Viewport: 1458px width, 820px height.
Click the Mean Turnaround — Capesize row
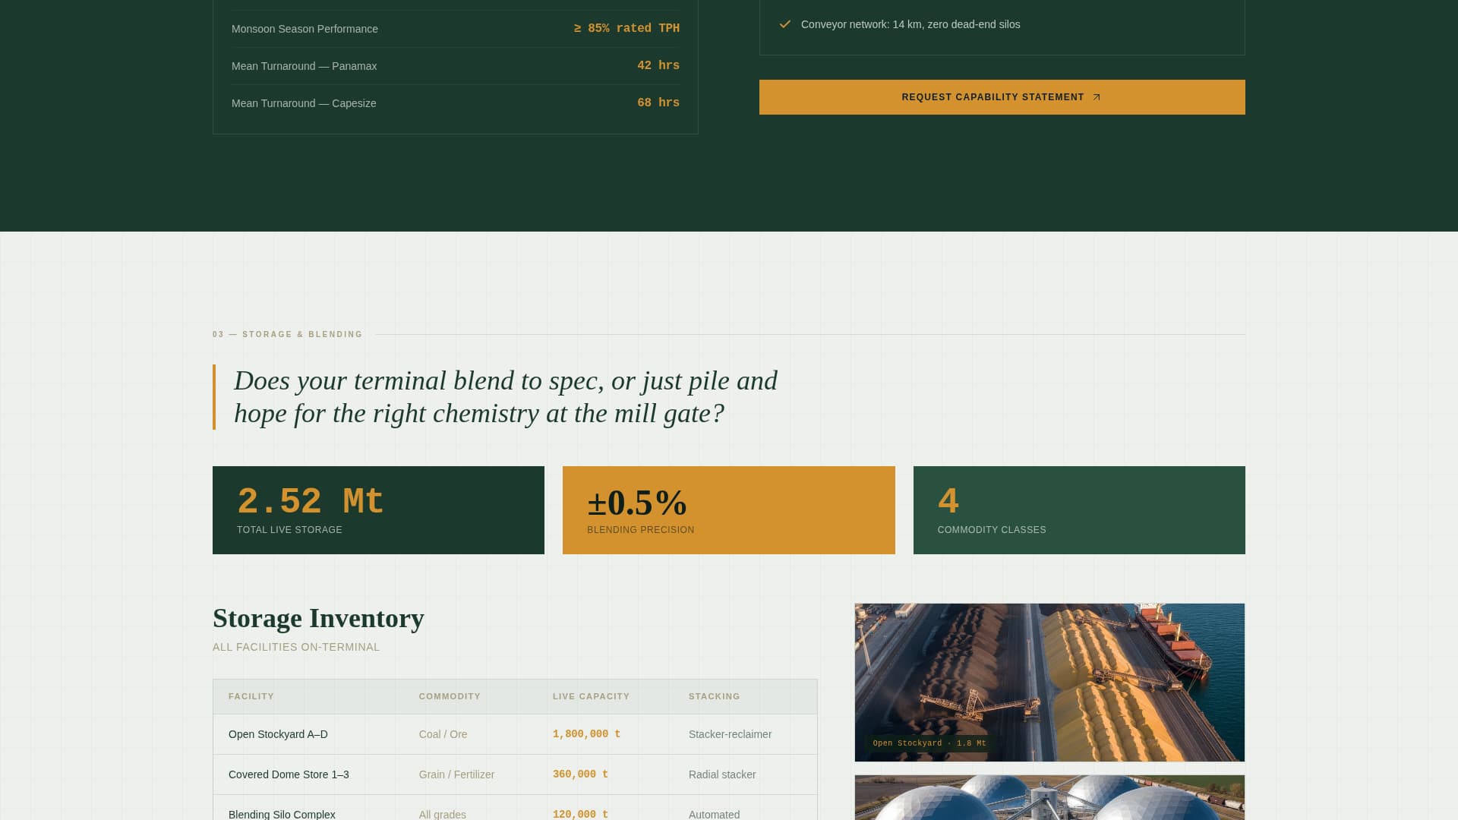coord(456,102)
